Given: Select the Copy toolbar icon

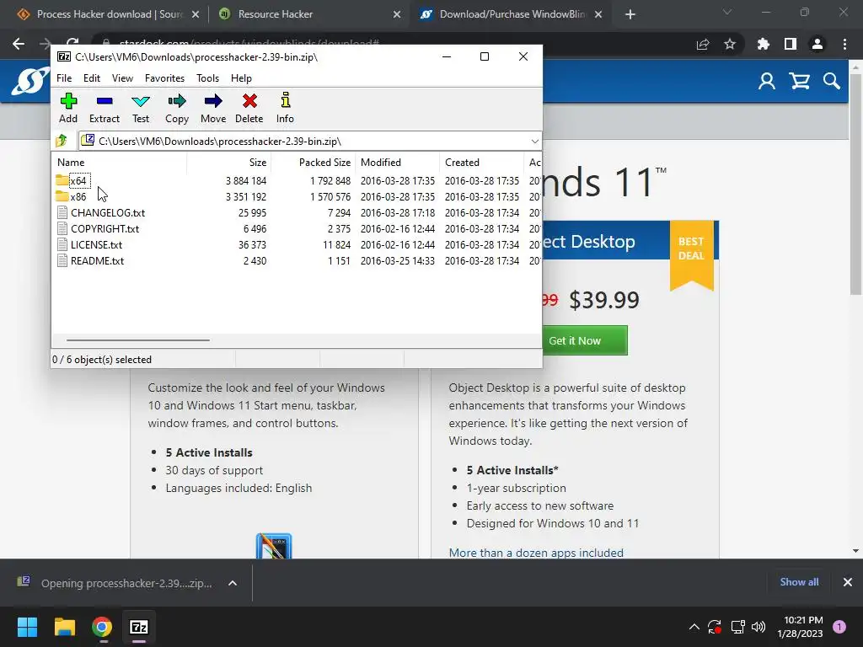Looking at the screenshot, I should tap(177, 108).
